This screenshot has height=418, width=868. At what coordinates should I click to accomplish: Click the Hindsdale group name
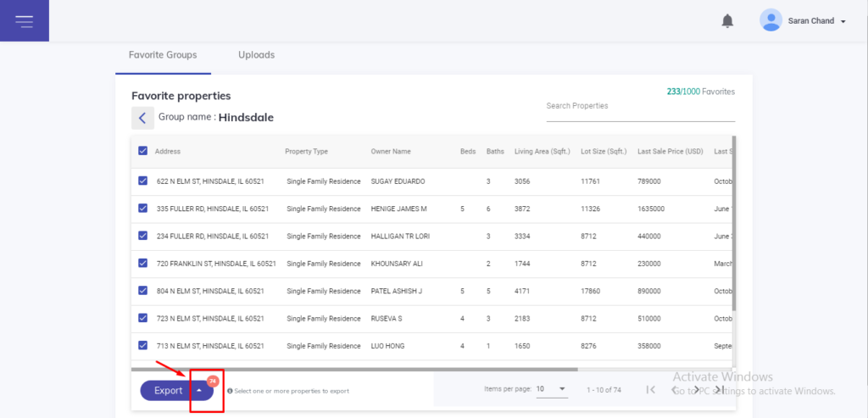click(x=246, y=117)
